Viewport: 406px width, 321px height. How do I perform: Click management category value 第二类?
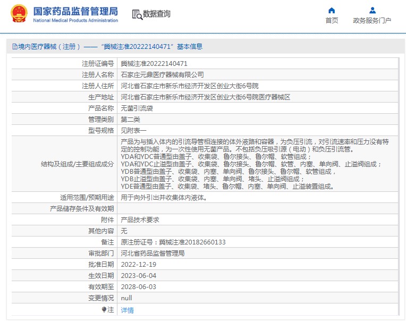(x=130, y=119)
